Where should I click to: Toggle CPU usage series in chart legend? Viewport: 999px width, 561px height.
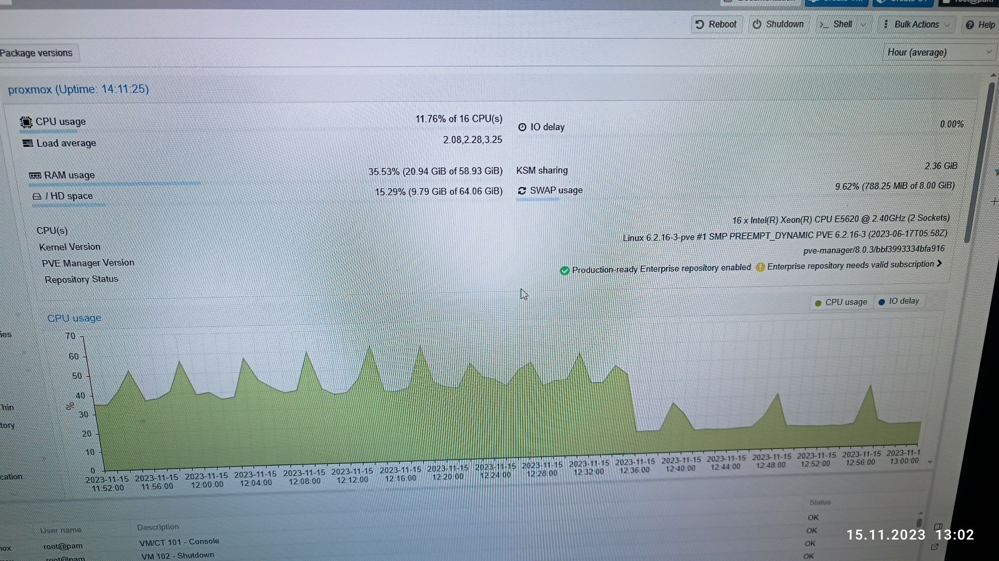(841, 302)
